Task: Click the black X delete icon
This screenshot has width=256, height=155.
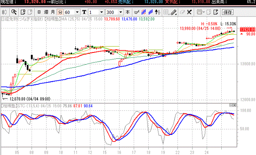Action: click(x=189, y=12)
